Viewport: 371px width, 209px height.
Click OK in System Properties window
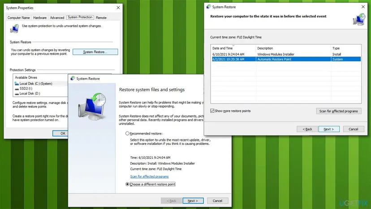(x=60, y=133)
